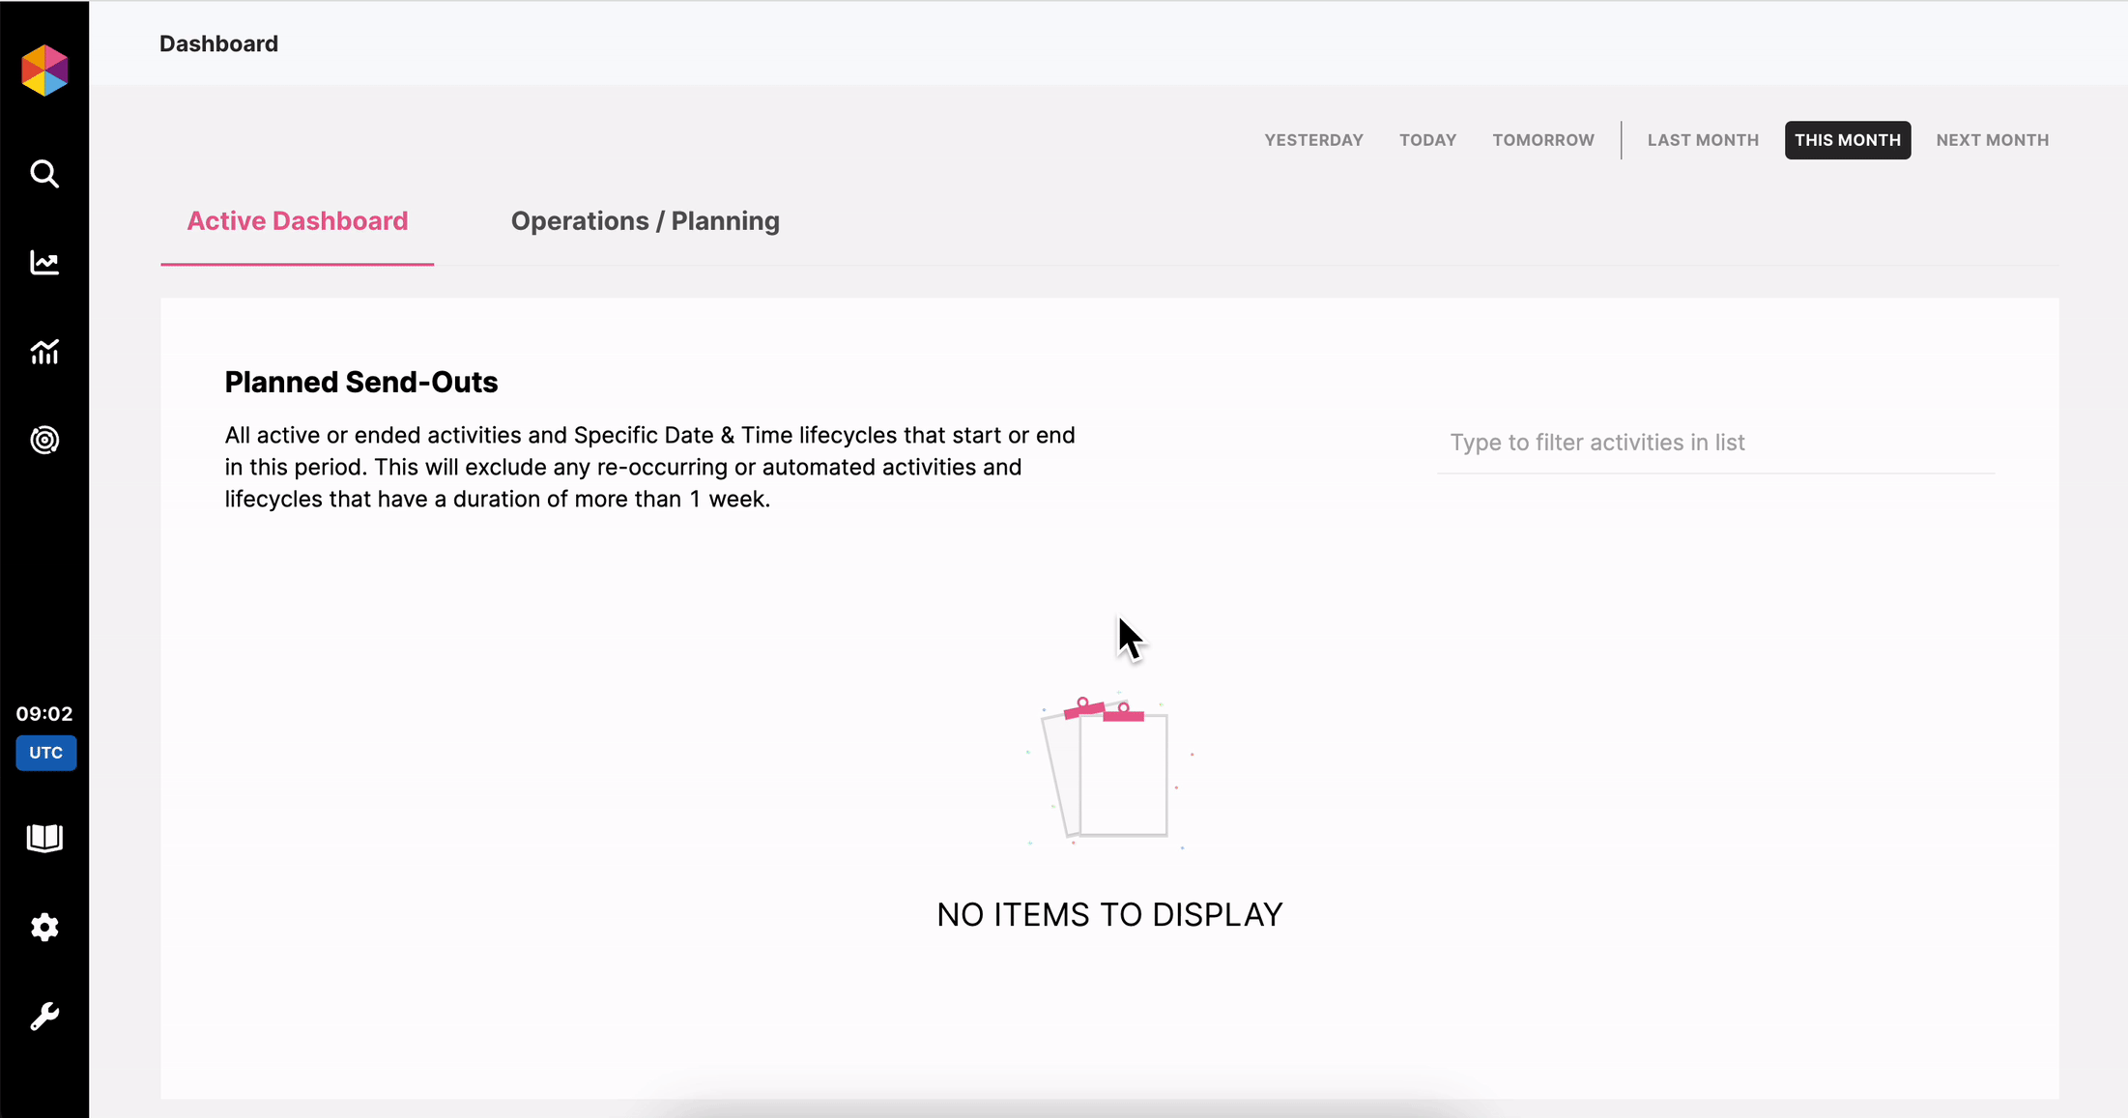Image resolution: width=2128 pixels, height=1118 pixels.
Task: Open the book documentation icon
Action: pos(44,838)
